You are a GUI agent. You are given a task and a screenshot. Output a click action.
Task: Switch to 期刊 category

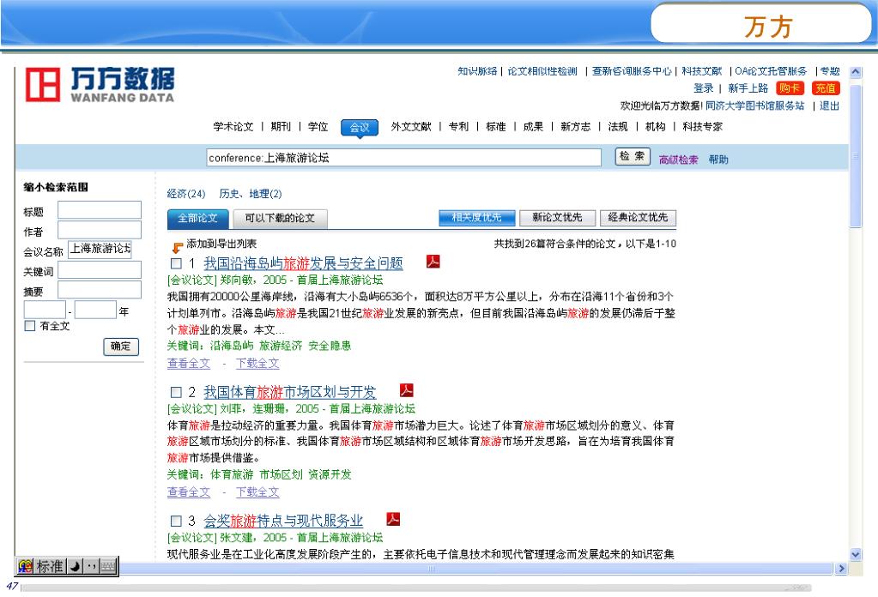pos(281,126)
